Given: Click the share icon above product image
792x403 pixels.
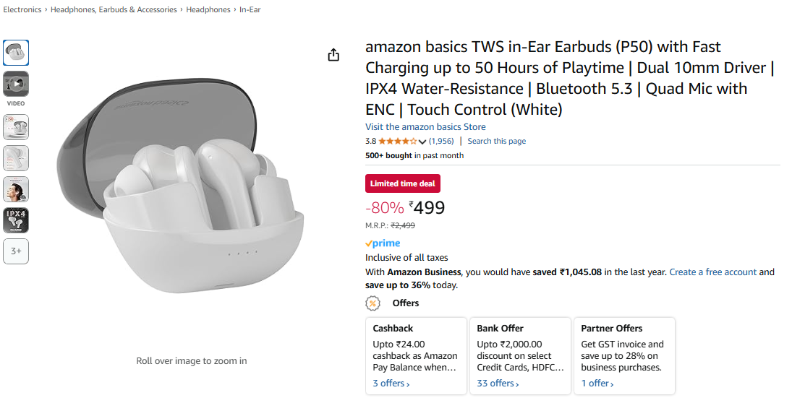Looking at the screenshot, I should pyautogui.click(x=333, y=55).
